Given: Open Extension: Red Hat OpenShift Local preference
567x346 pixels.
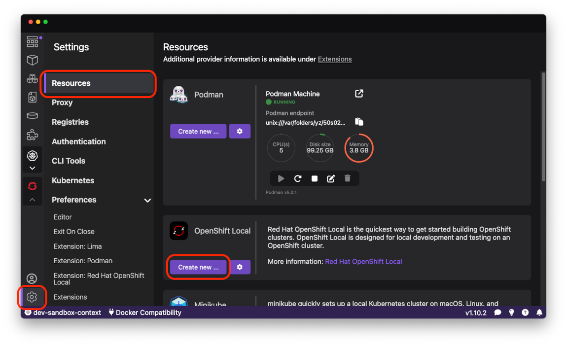Looking at the screenshot, I should pos(99,279).
